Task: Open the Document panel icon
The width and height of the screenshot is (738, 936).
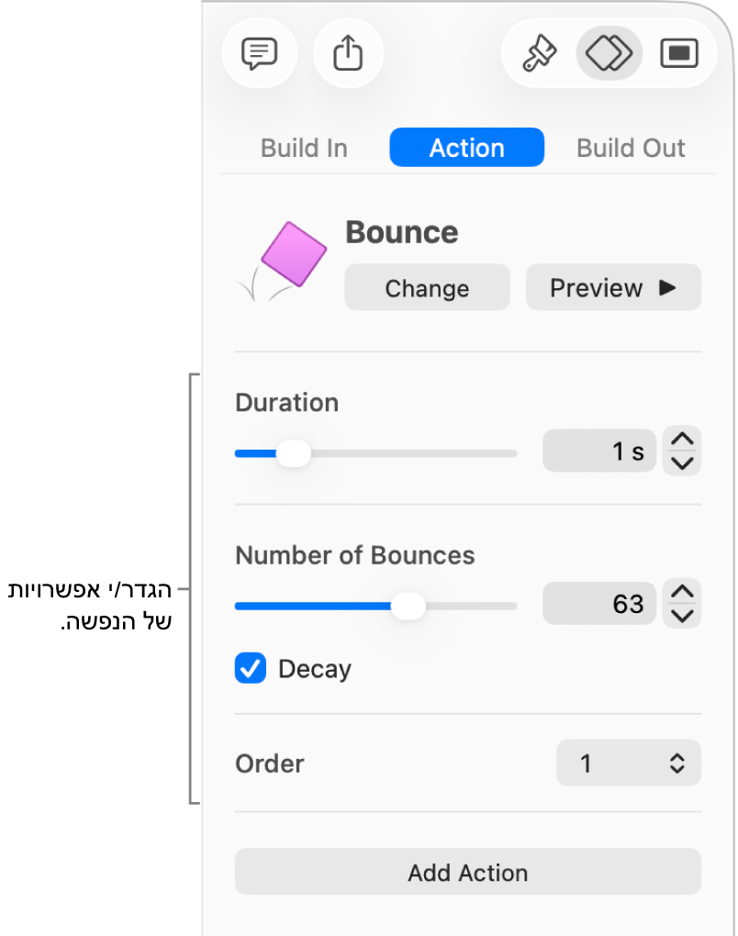Action: click(x=678, y=53)
